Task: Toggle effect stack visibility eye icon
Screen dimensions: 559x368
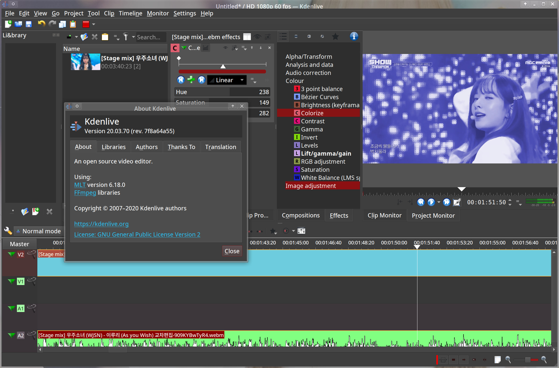Action: (x=257, y=37)
